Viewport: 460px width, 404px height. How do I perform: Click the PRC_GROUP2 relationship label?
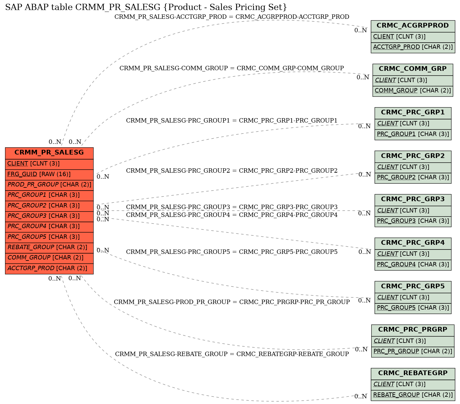[232, 171]
